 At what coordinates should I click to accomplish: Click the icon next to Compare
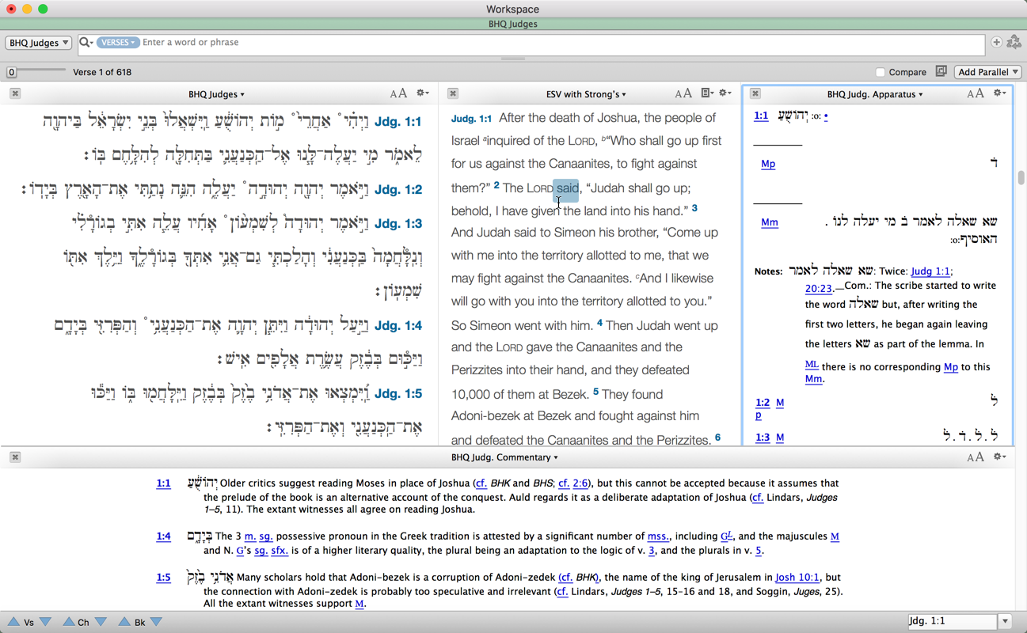[x=941, y=71]
